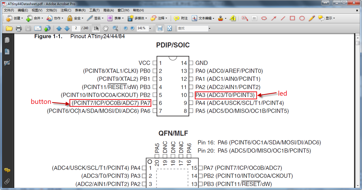Open the 创建 (Create) toolbar menu

coord(14,18)
